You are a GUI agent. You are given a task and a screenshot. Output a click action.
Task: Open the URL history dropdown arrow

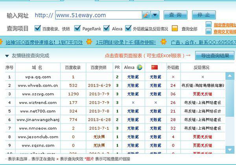155,15
